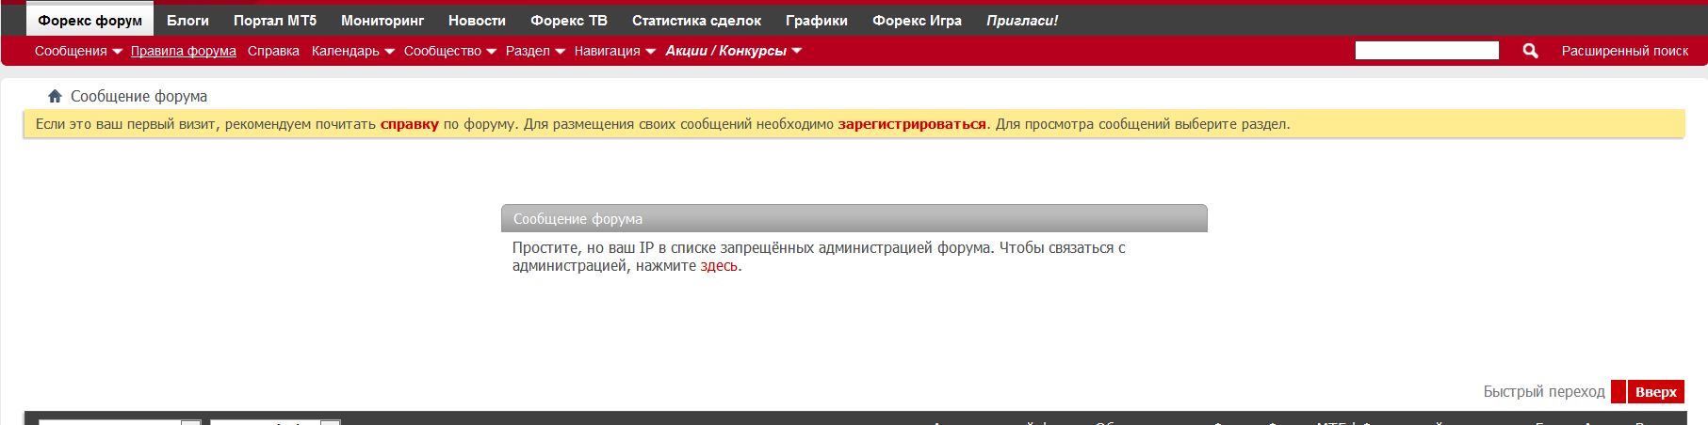Open the Новости tab
This screenshot has height=425, width=1708.
tap(477, 21)
